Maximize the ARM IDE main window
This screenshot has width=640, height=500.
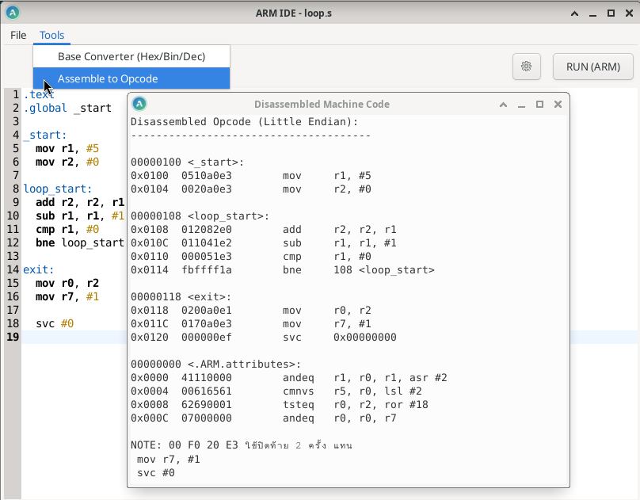[x=611, y=13]
